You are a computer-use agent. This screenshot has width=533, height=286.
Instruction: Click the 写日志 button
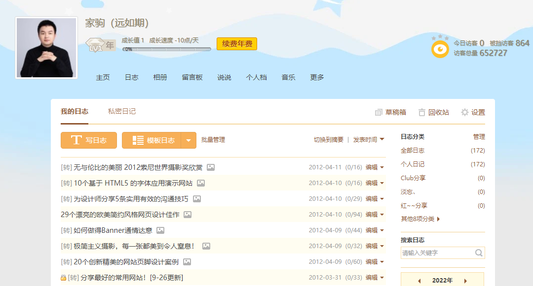tap(89, 140)
